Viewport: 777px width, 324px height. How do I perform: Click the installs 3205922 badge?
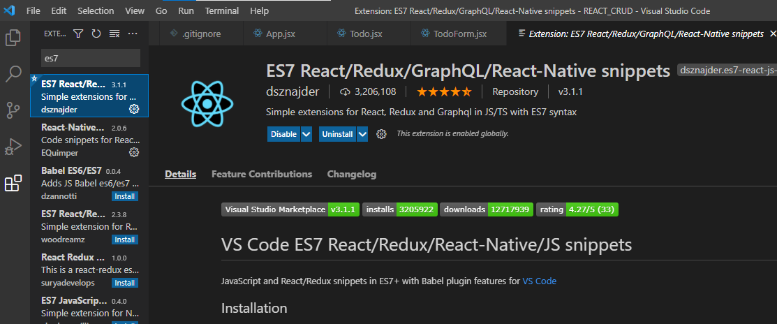pos(400,209)
